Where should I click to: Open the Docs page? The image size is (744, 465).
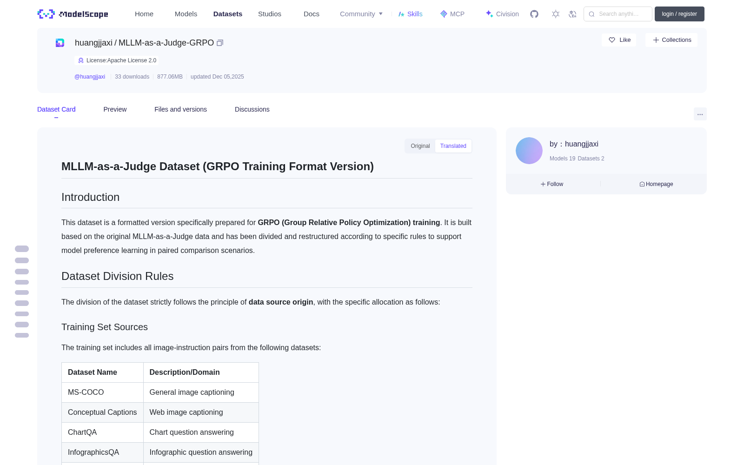click(312, 14)
